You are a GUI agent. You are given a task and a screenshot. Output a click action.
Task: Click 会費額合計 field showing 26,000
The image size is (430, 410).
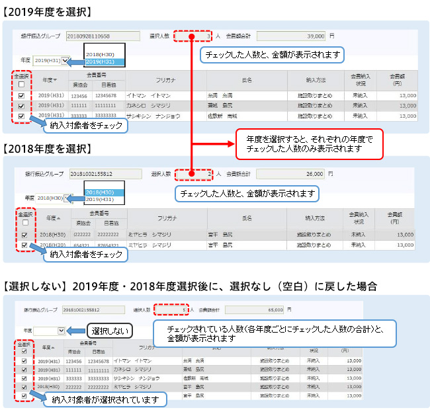[290, 174]
